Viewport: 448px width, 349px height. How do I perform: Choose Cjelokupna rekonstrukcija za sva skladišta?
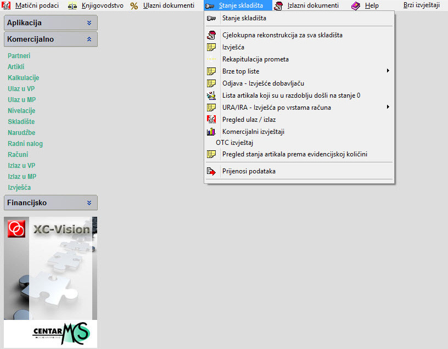(x=299, y=35)
